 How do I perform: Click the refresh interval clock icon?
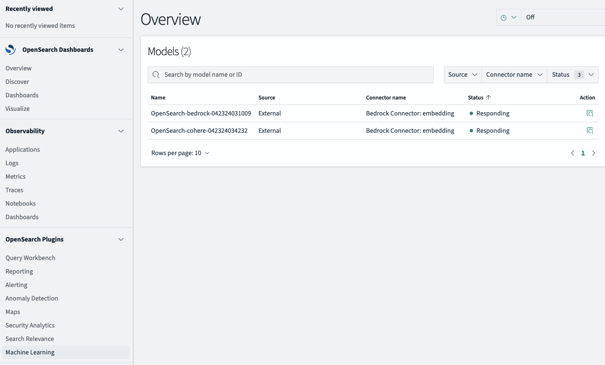pyautogui.click(x=503, y=18)
